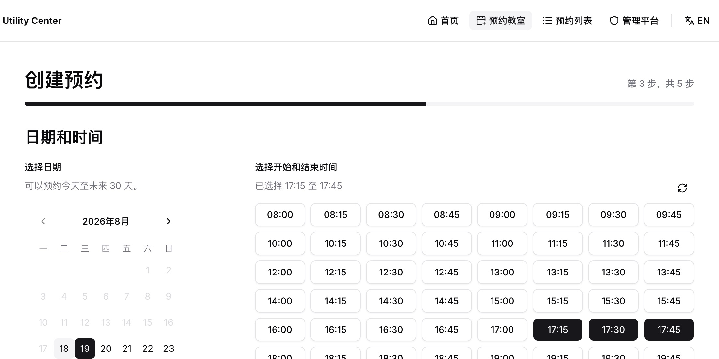The image size is (719, 359).
Task: Click the 2026年8月 month label
Action: [x=106, y=221]
